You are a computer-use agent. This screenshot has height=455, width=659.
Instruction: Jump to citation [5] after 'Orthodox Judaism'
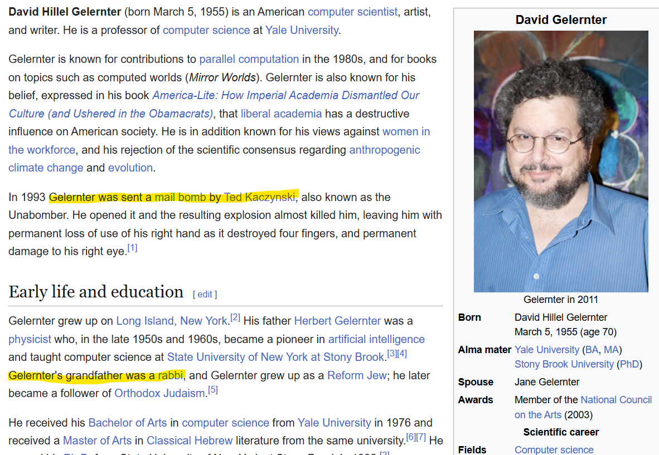coord(213,390)
